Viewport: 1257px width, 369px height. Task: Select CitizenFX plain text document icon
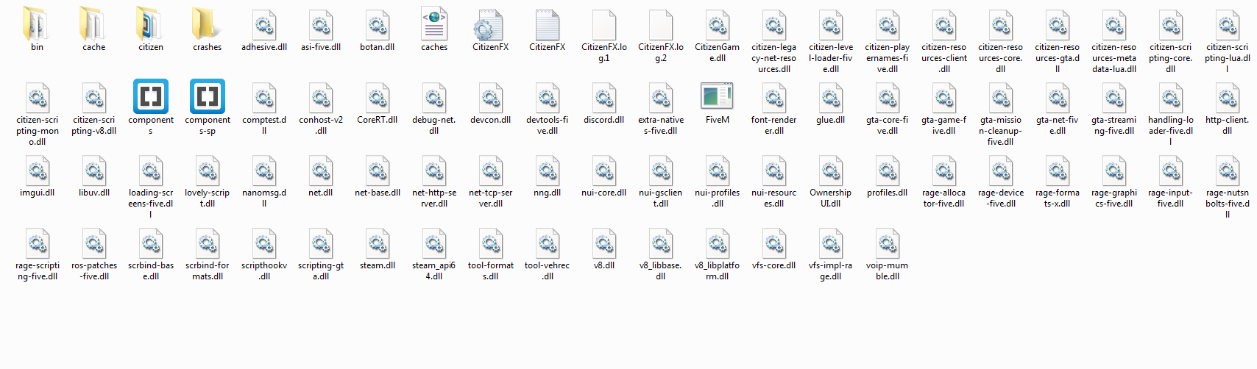548,24
